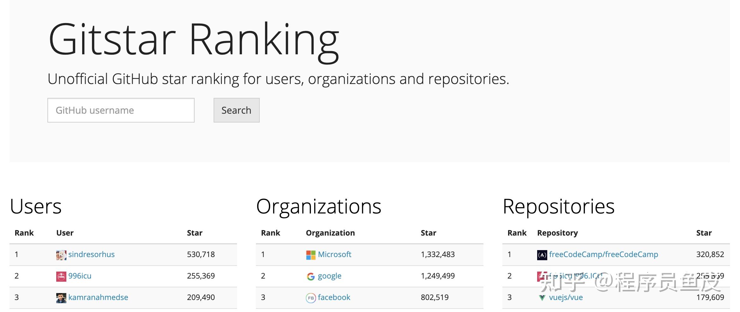
Task: Click sindresorhus avatar icon
Action: tap(61, 255)
